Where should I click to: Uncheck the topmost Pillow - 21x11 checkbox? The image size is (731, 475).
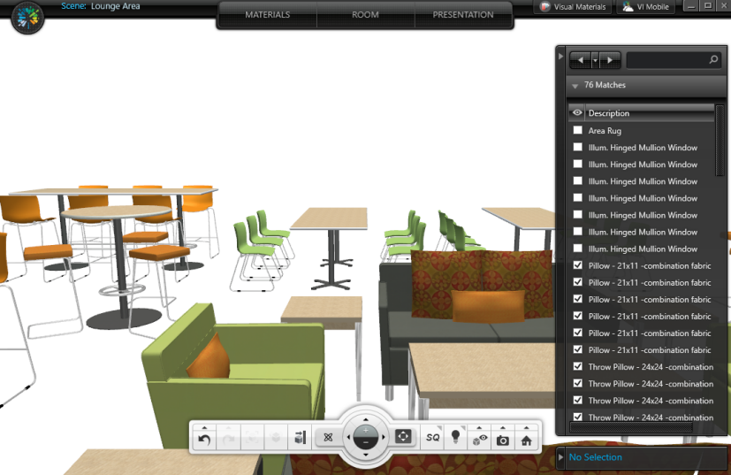click(577, 265)
